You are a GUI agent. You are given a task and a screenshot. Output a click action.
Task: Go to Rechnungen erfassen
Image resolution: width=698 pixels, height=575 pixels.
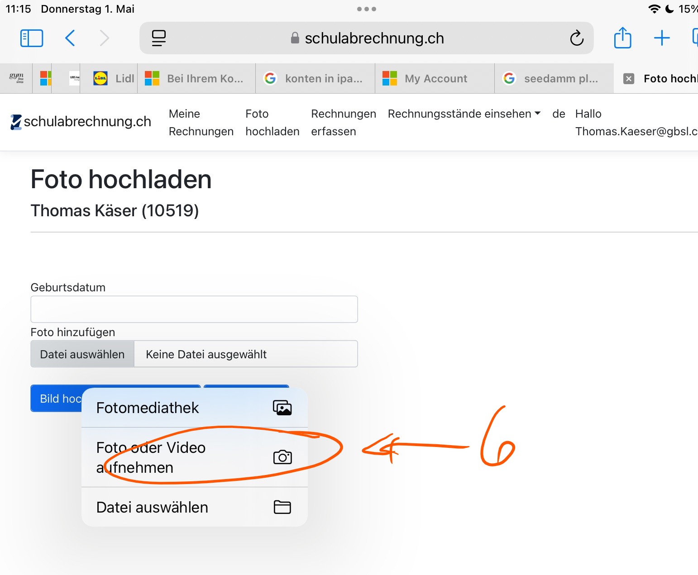[343, 123]
